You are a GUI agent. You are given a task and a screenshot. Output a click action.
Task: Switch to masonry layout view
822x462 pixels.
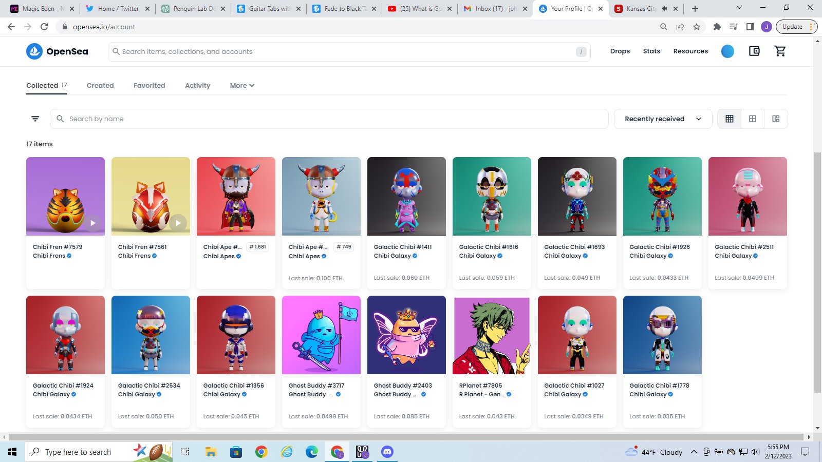point(776,119)
